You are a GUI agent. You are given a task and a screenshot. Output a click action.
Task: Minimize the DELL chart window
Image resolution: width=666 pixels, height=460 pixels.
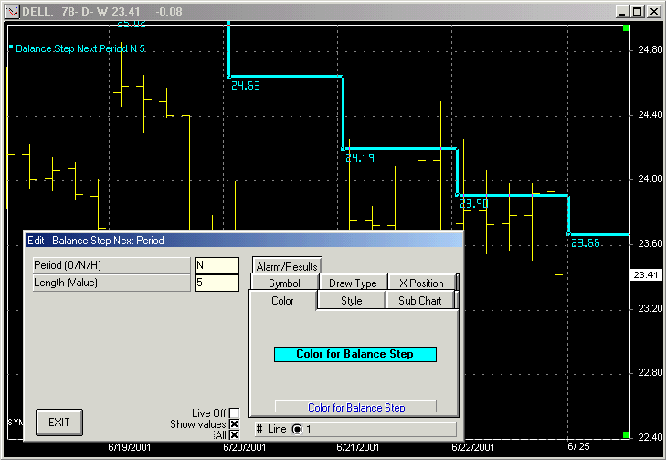[x=623, y=11]
